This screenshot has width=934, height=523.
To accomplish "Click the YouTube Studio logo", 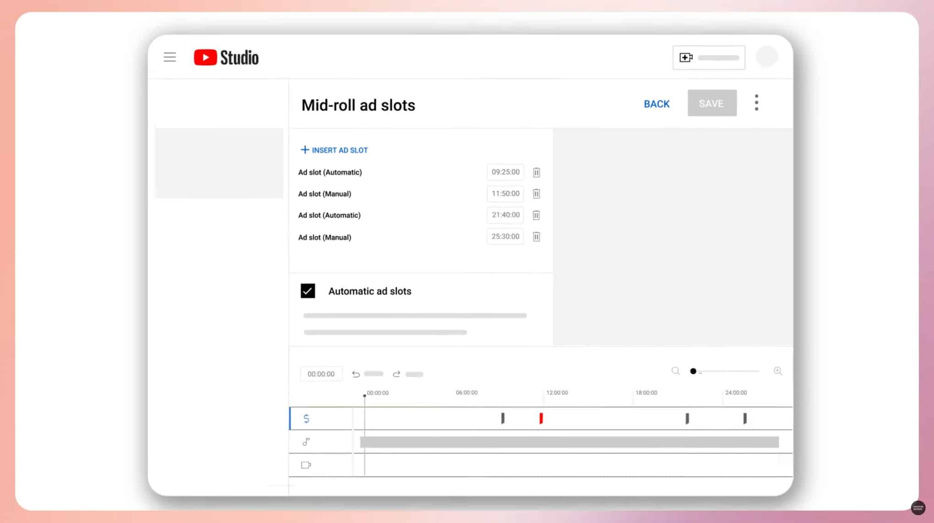I will [225, 57].
